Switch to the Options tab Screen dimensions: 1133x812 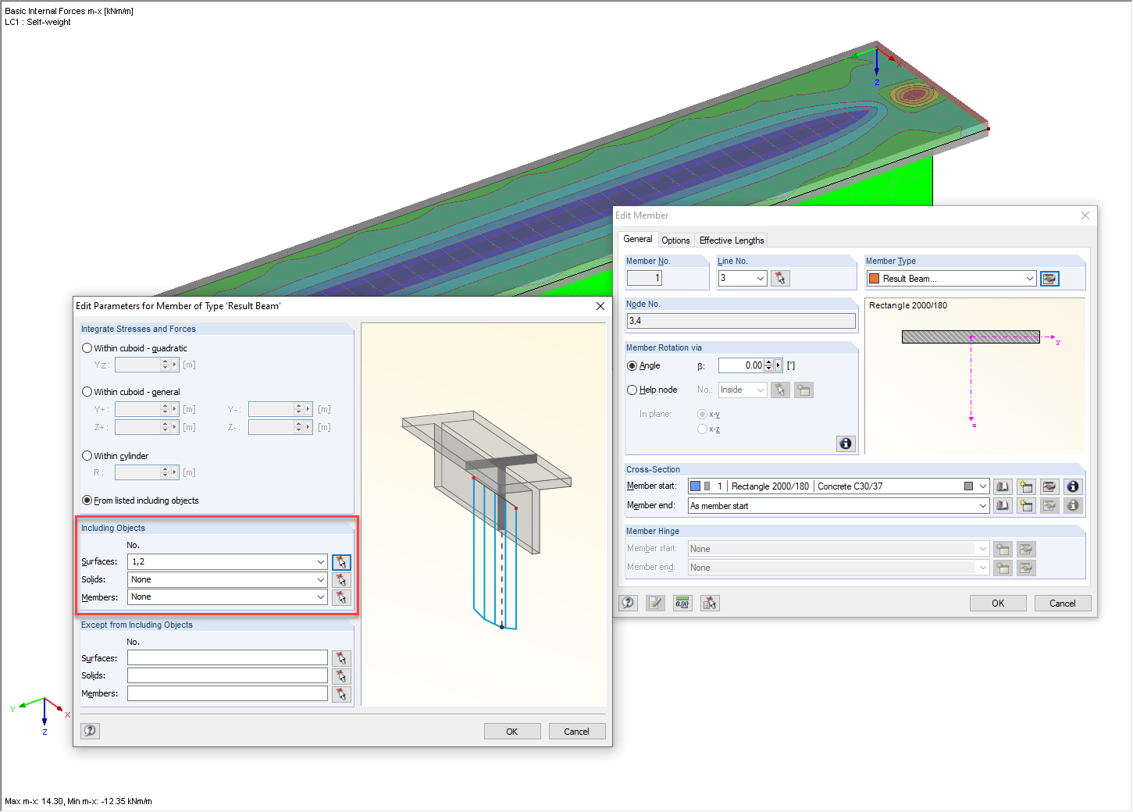(675, 240)
